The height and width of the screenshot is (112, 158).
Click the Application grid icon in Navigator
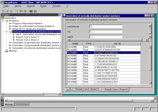(3, 18)
